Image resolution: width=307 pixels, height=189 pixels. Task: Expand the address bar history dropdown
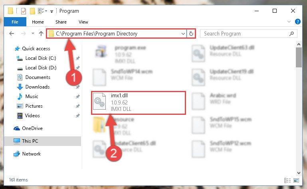tap(183, 33)
